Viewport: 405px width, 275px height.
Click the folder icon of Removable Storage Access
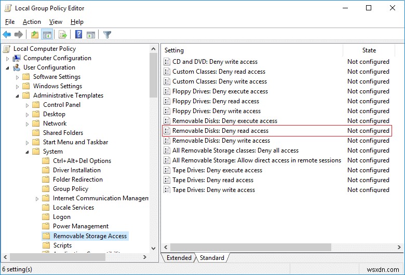pos(46,236)
